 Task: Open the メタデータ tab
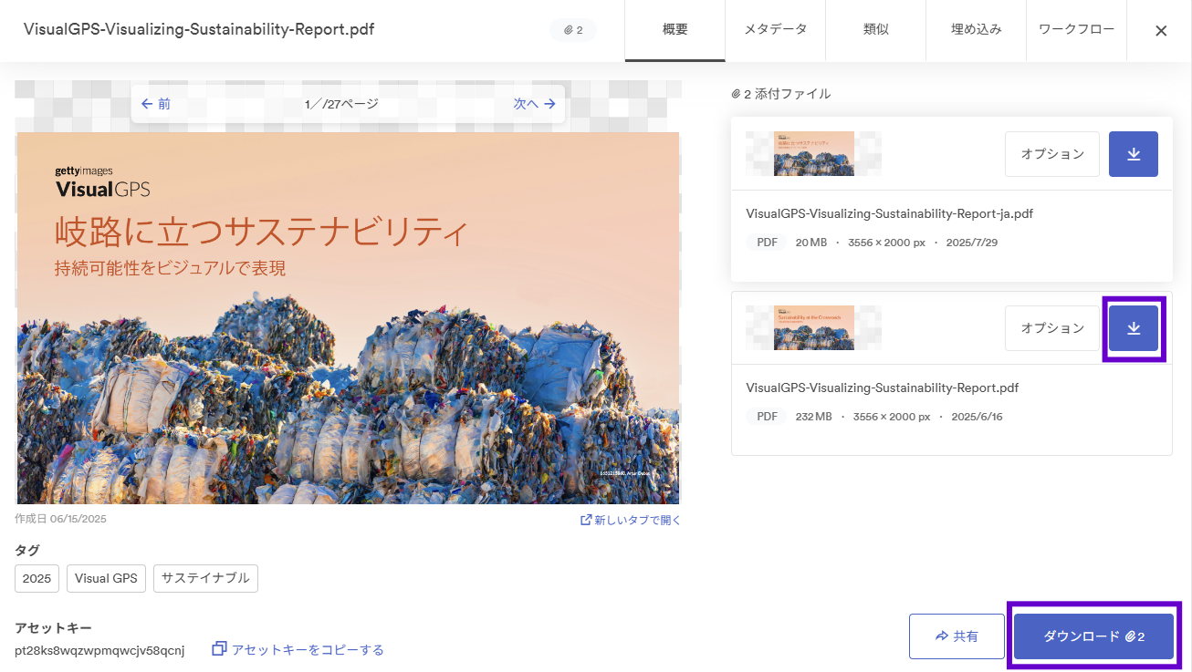[x=776, y=30]
